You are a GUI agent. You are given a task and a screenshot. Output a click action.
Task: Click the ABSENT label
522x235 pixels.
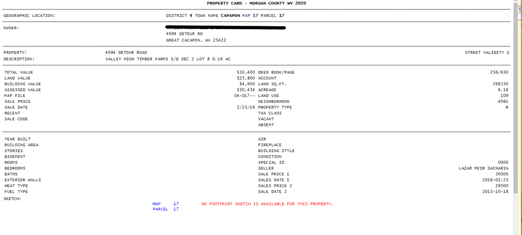[267, 125]
